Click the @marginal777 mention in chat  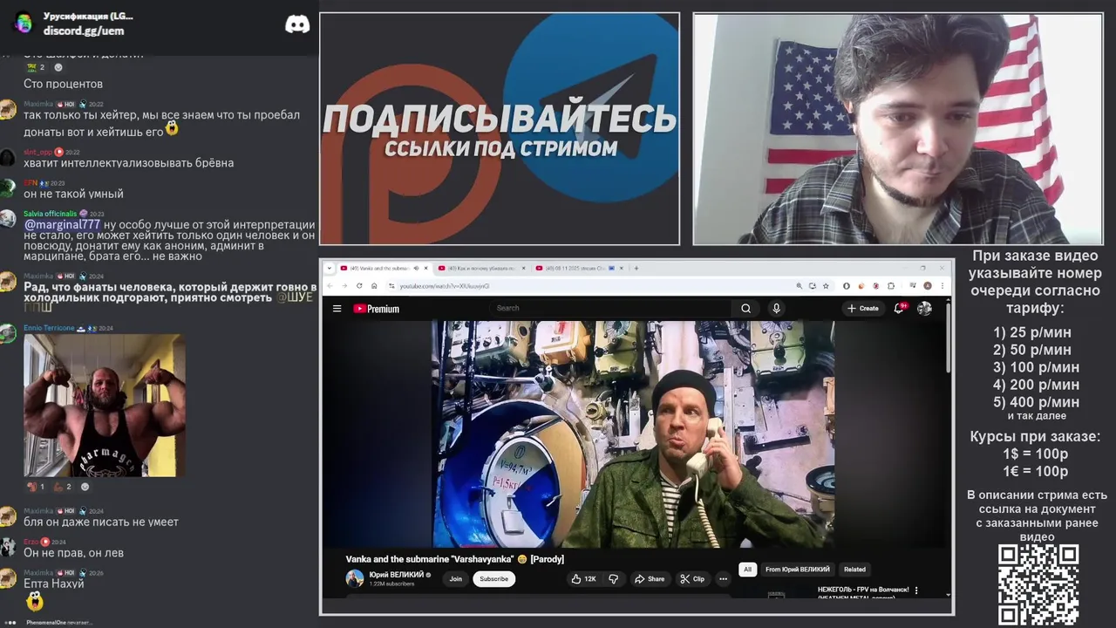click(62, 224)
